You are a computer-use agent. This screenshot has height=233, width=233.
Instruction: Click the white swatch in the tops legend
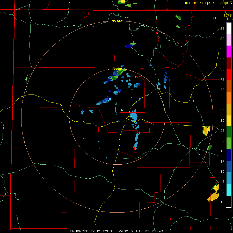coord(229,28)
